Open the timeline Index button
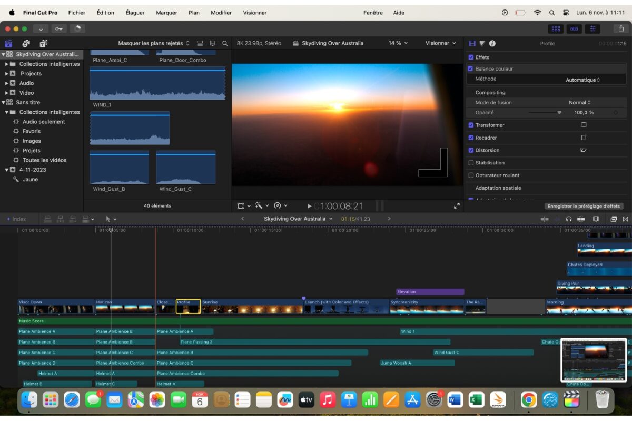Image resolution: width=632 pixels, height=421 pixels. click(15, 219)
